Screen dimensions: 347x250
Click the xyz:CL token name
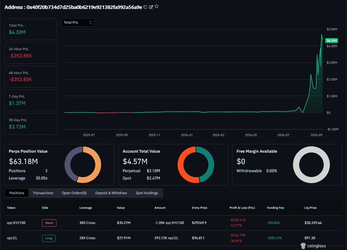12,238
